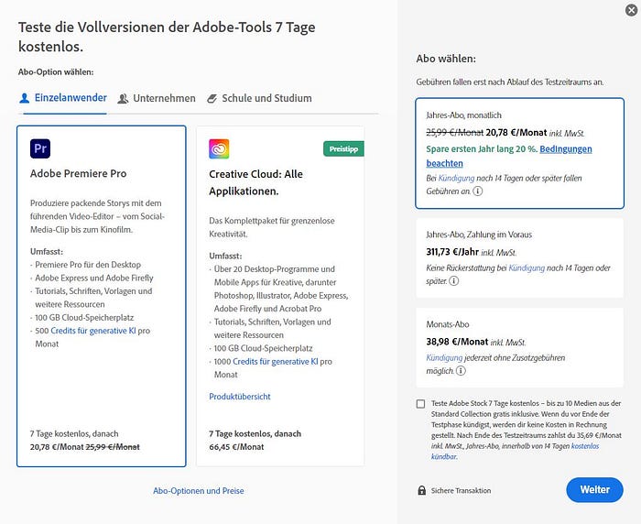Enable the Adobe Stock 7 Tage kostenlos checkbox
Screen dimensions: 641x524
point(420,404)
